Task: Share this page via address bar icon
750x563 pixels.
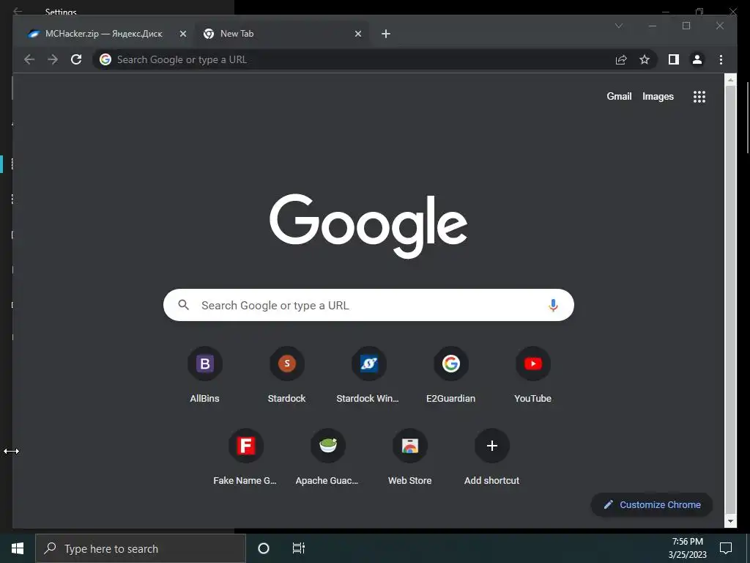Action: coord(621,59)
